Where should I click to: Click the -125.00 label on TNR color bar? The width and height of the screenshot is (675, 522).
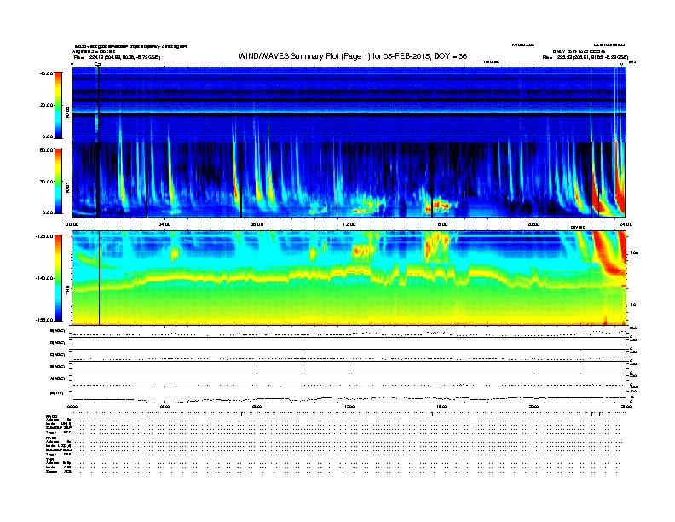point(45,236)
